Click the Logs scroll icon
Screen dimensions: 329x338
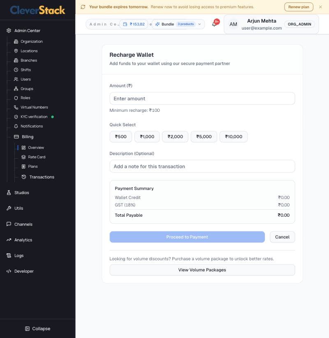[x=9, y=256]
